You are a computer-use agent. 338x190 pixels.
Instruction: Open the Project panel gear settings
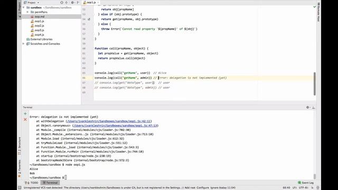[x=72, y=3]
